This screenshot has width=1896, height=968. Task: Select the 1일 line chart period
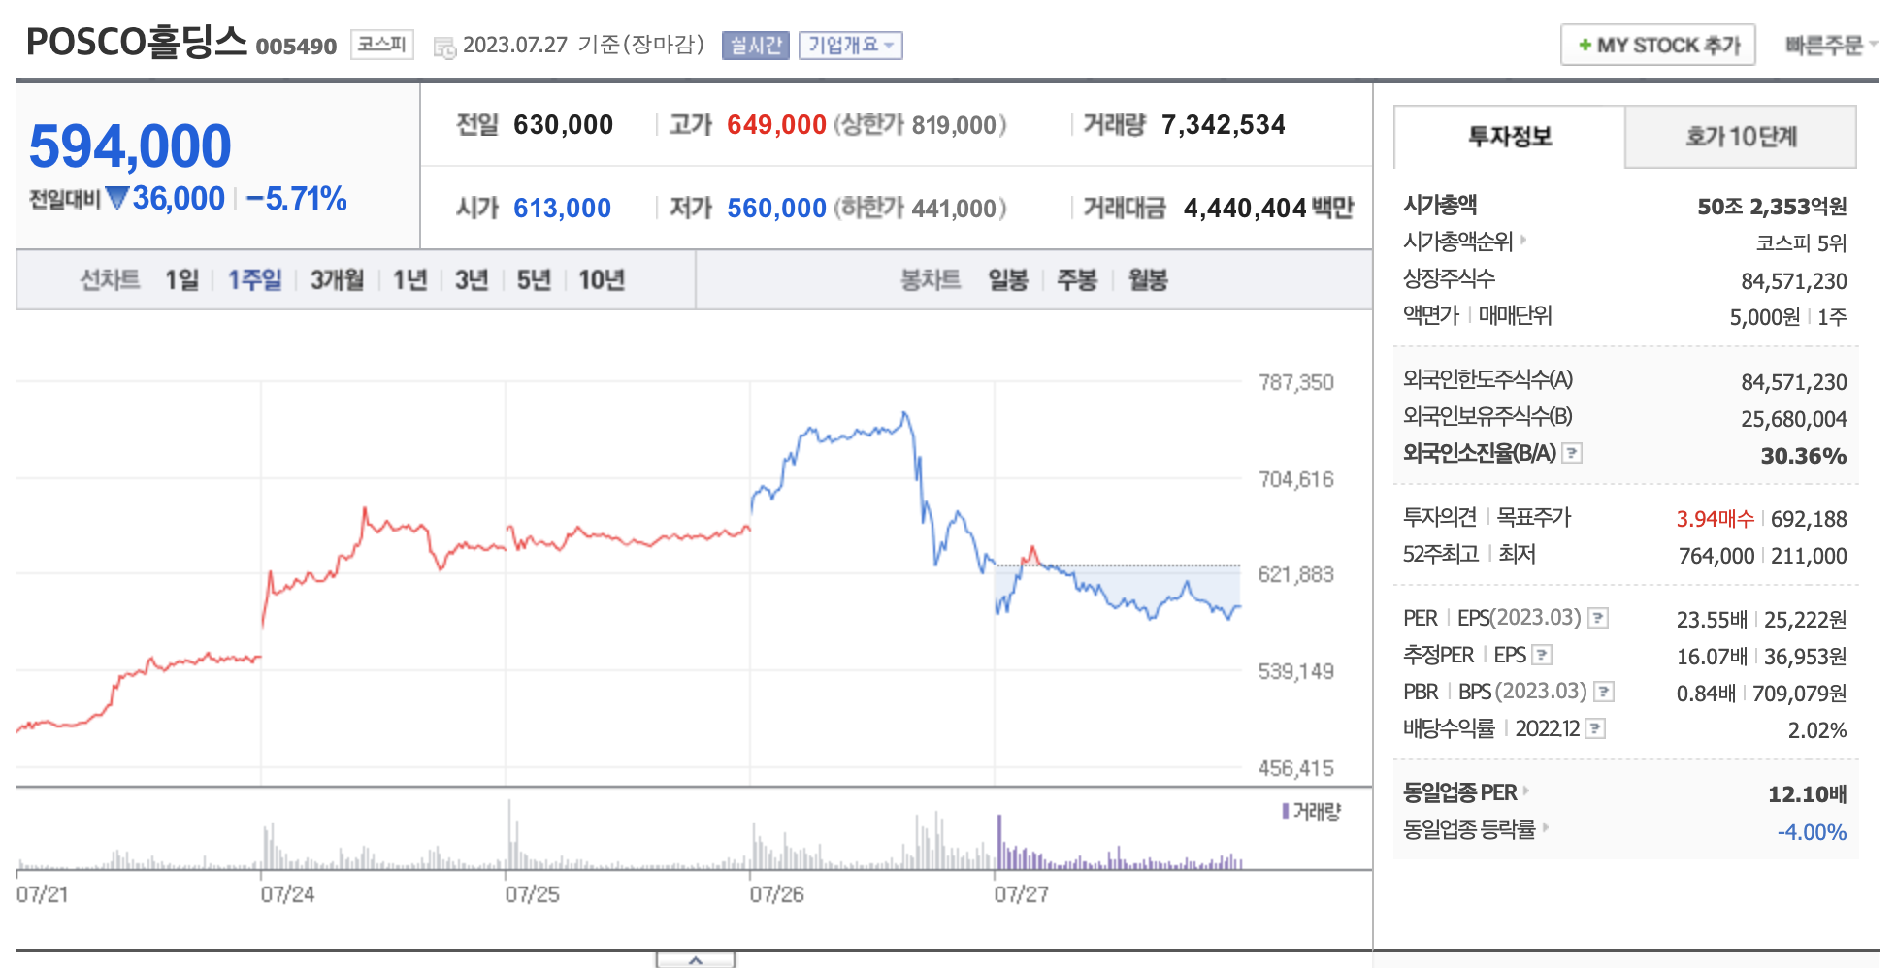pyautogui.click(x=181, y=280)
